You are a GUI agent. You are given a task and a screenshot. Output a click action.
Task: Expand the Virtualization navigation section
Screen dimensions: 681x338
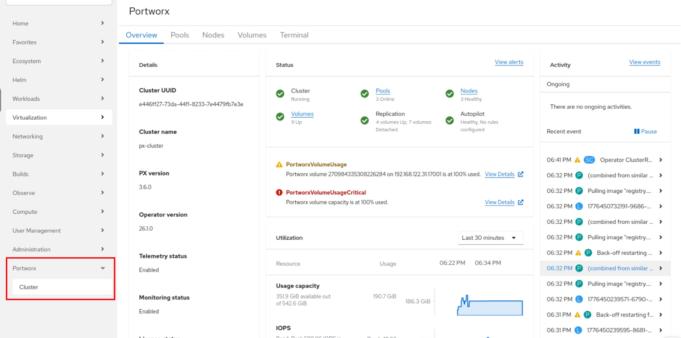click(x=59, y=117)
